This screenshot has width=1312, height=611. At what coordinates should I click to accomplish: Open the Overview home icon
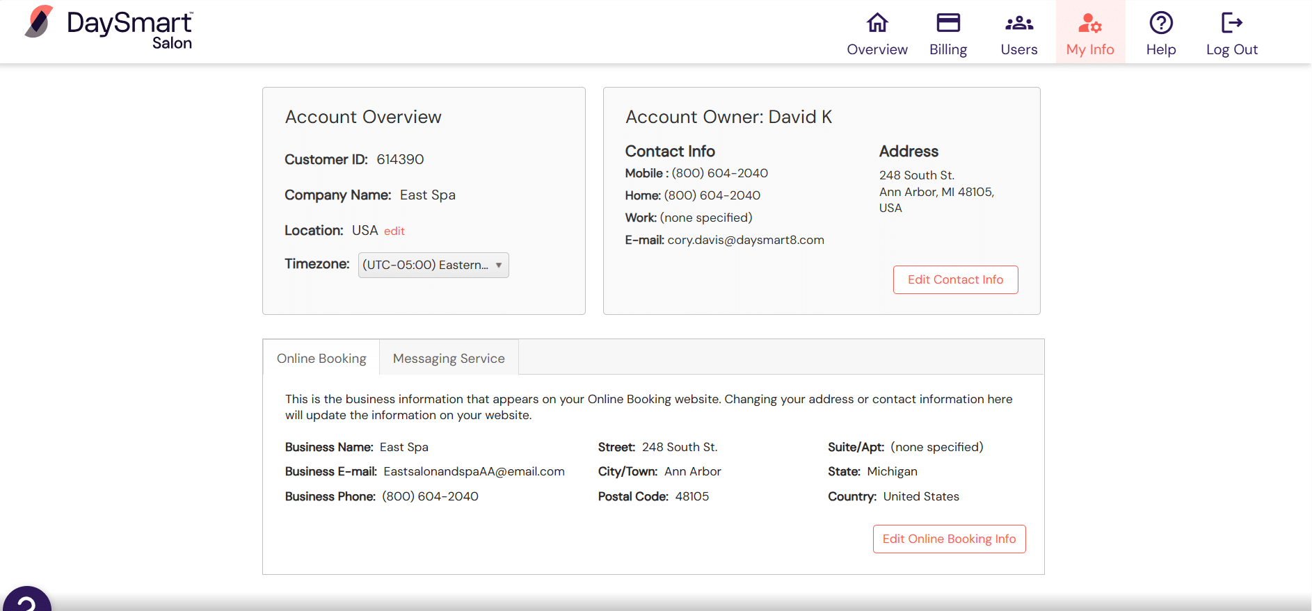pos(877,23)
